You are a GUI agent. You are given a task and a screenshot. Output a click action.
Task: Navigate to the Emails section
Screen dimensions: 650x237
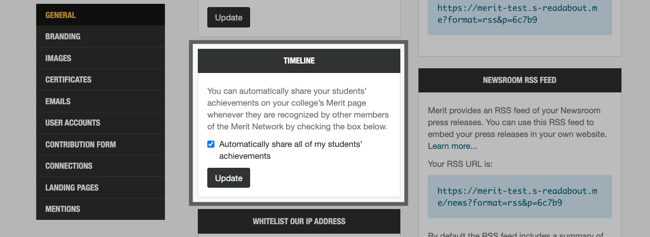58,101
